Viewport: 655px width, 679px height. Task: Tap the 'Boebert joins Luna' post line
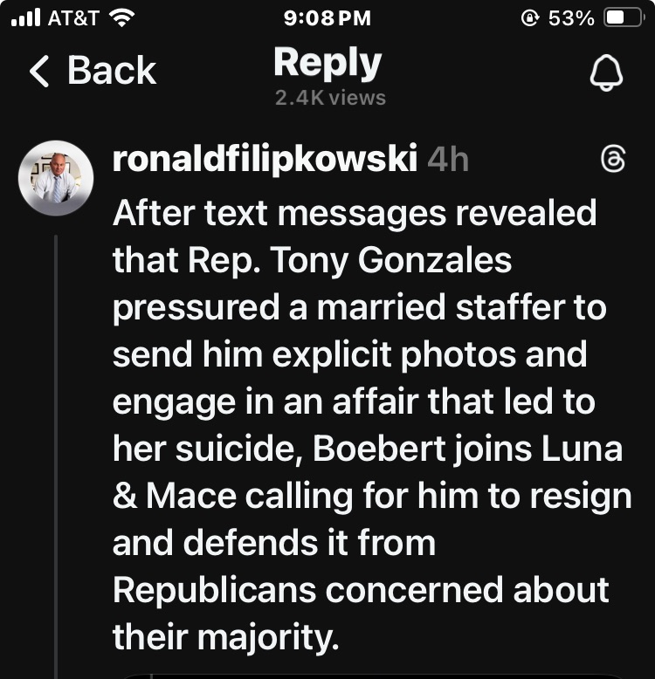point(367,449)
